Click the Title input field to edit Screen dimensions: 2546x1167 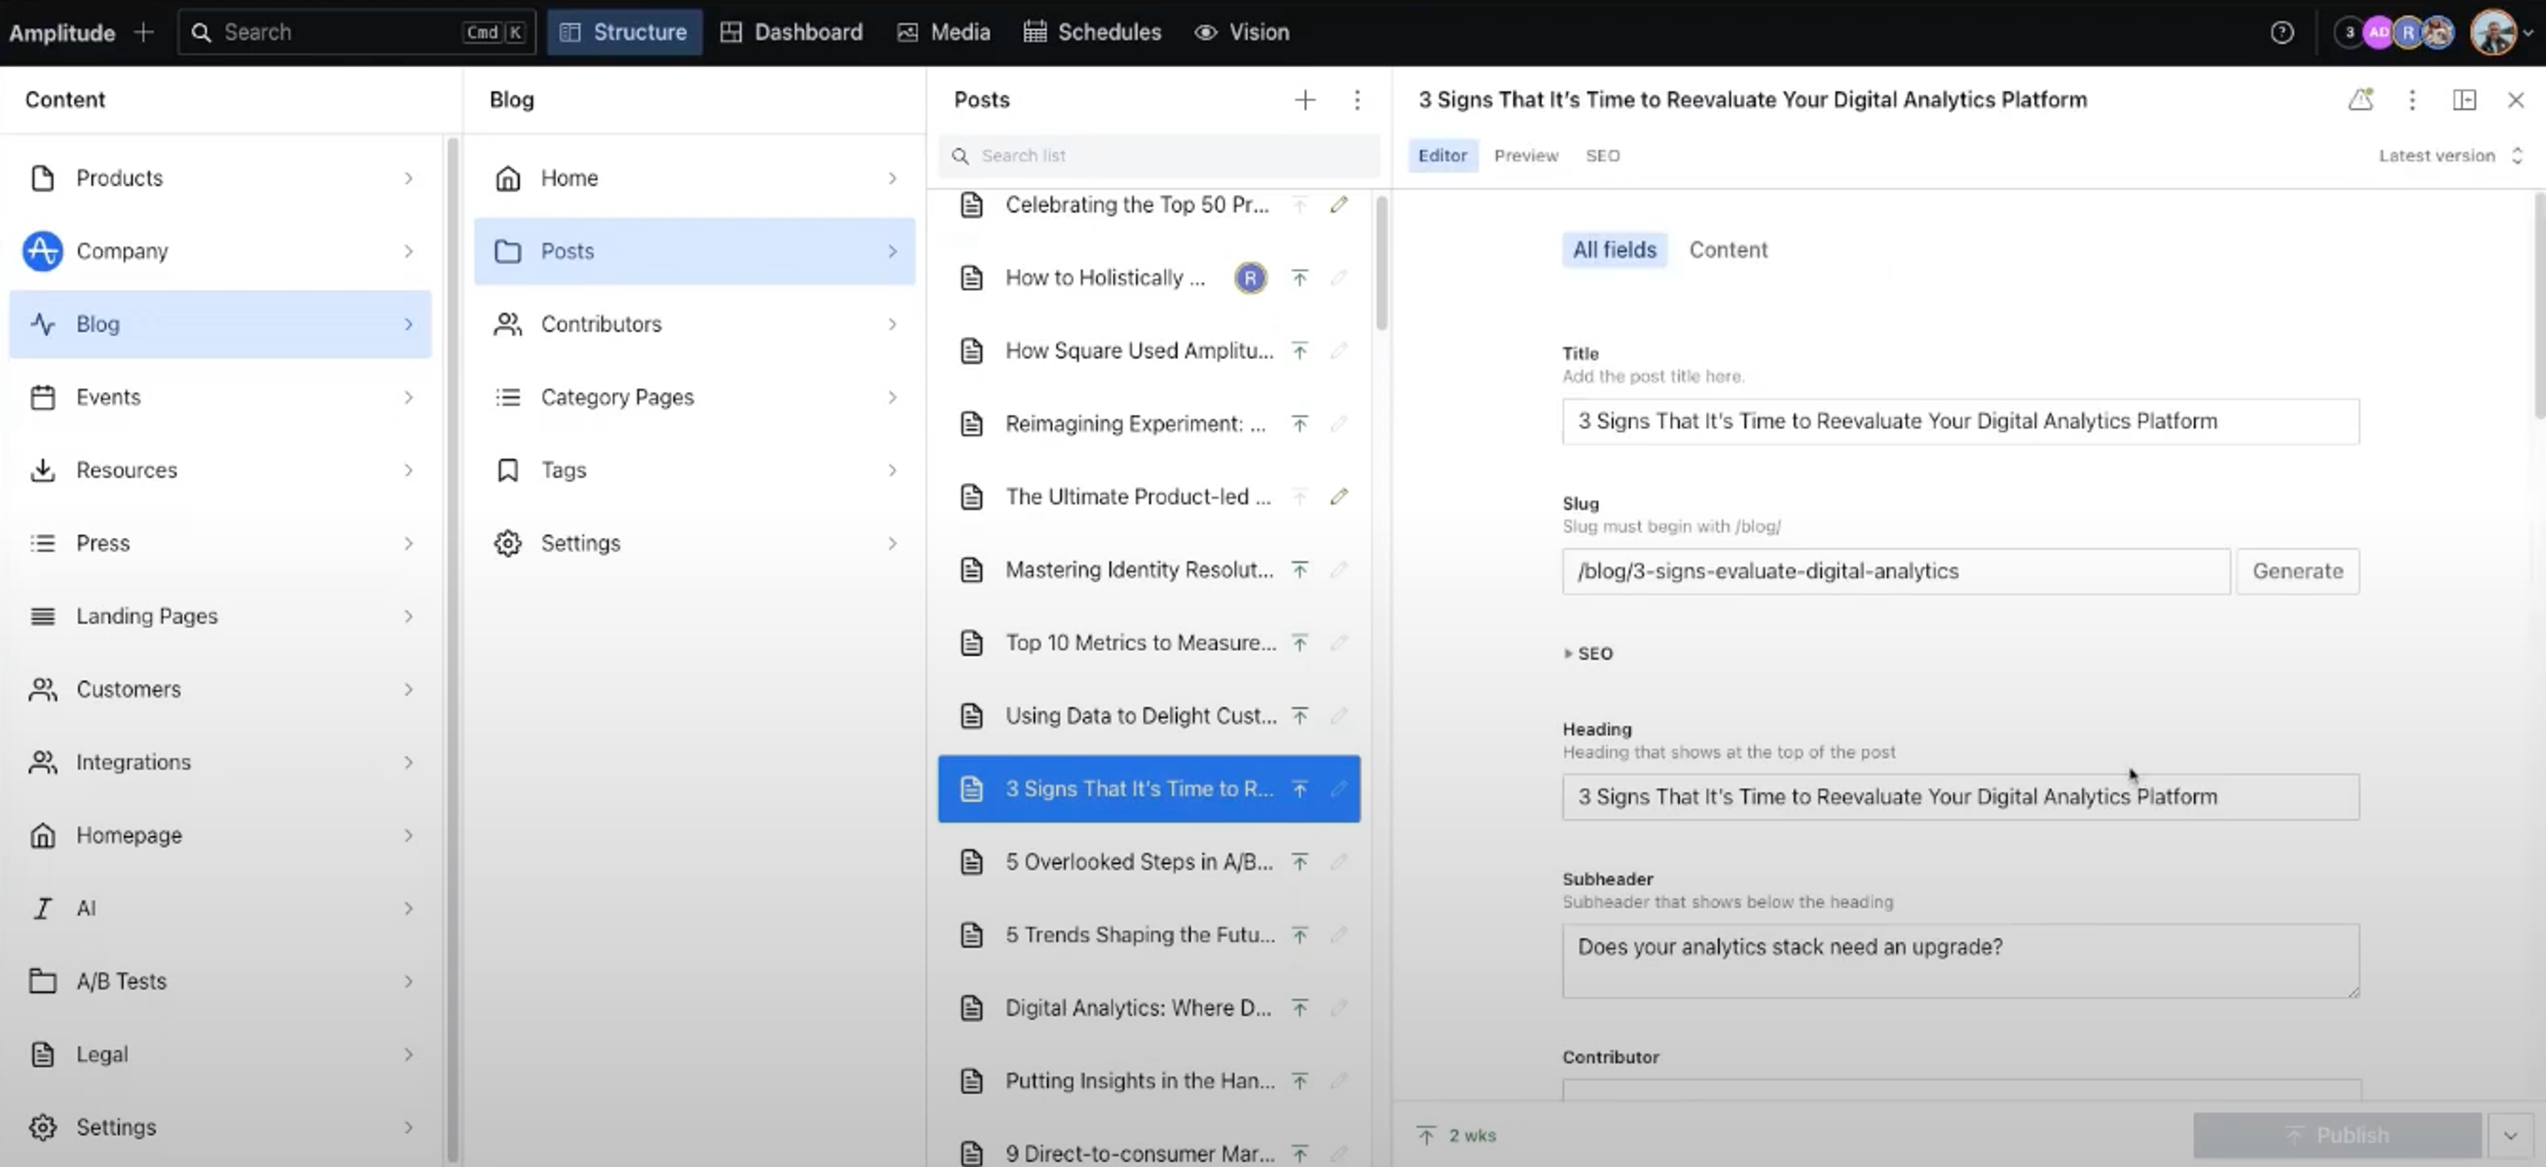pos(1958,420)
